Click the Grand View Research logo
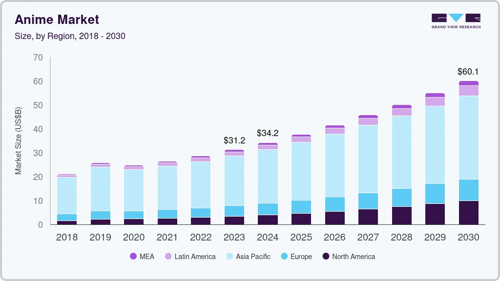Image resolution: width=500 pixels, height=281 pixels. (x=456, y=20)
